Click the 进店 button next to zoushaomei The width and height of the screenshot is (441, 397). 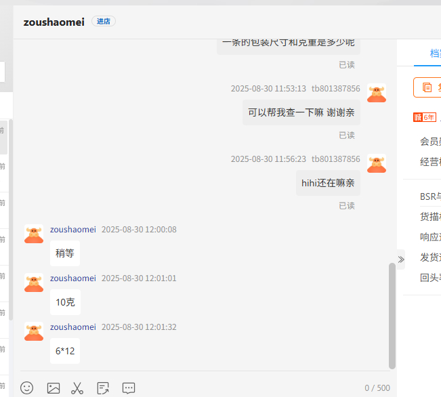104,22
